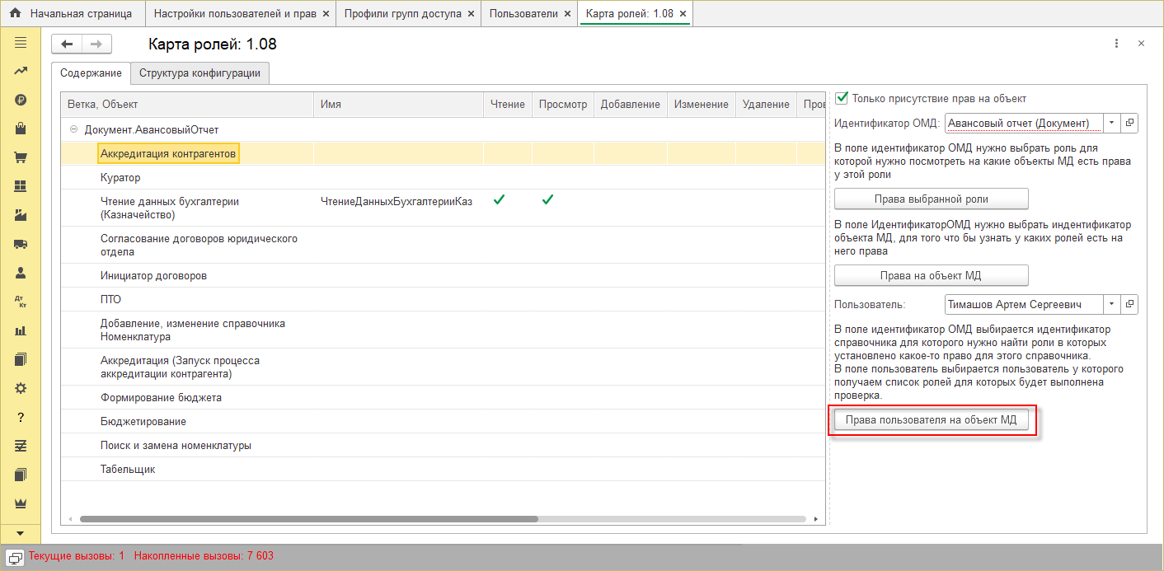Toggle Только присутствие прав на объект checkbox
Screen dimensions: 1164x571
pyautogui.click(x=842, y=97)
